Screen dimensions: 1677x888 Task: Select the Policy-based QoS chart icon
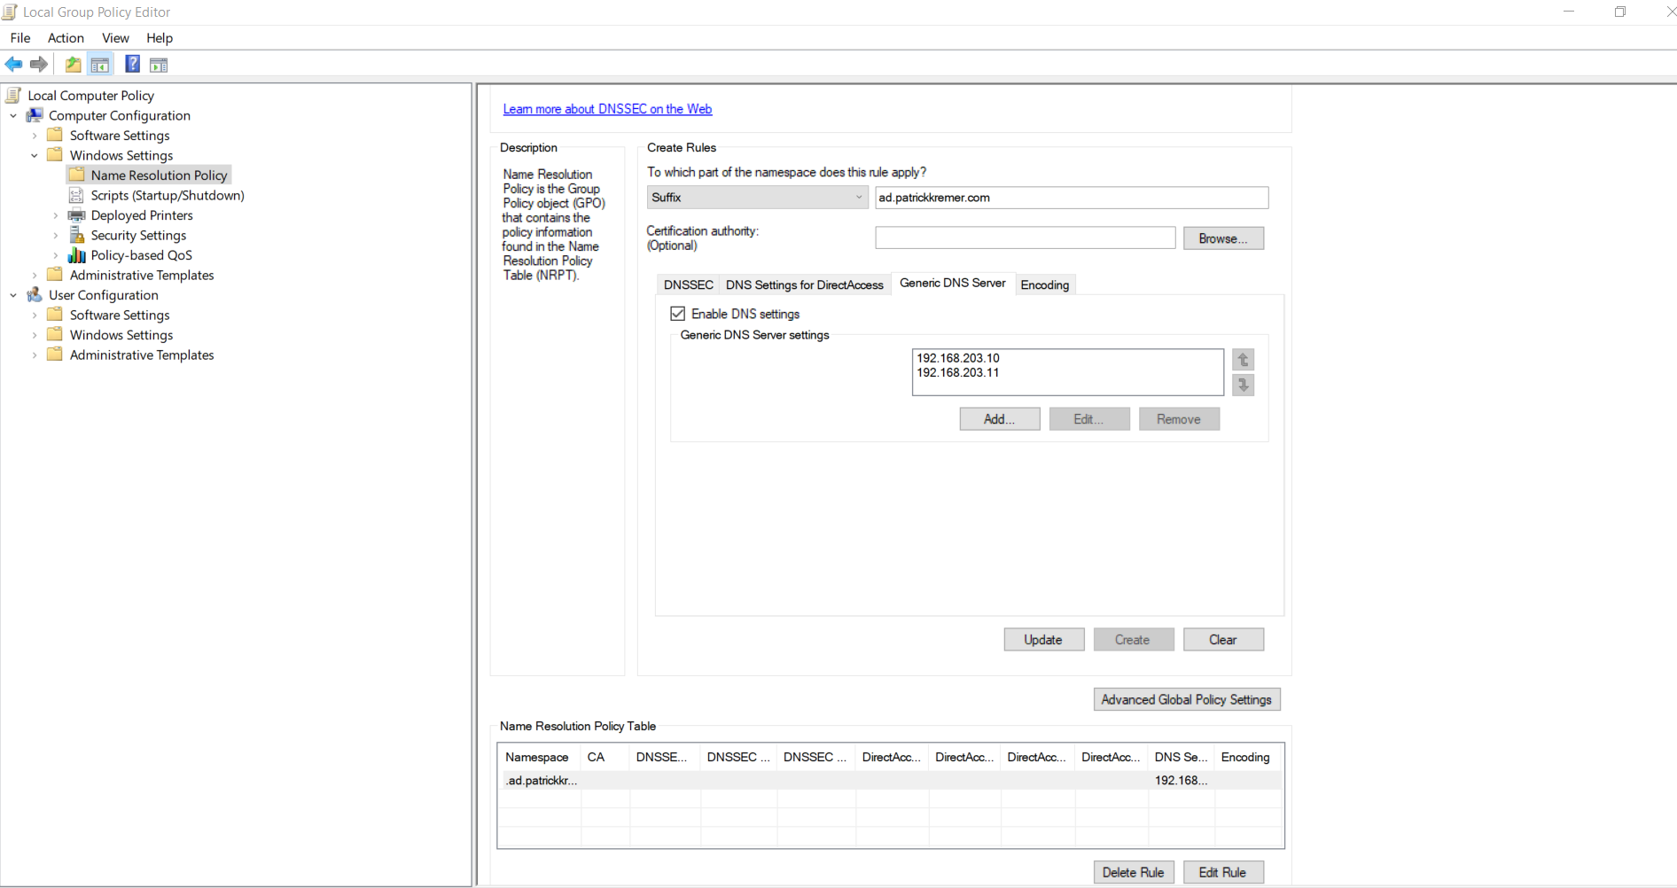point(75,255)
